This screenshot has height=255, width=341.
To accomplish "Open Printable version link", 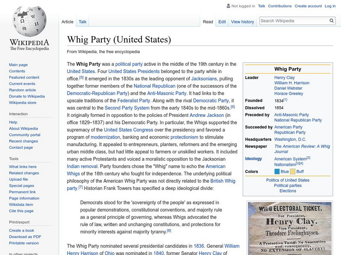I will pos(24,243).
